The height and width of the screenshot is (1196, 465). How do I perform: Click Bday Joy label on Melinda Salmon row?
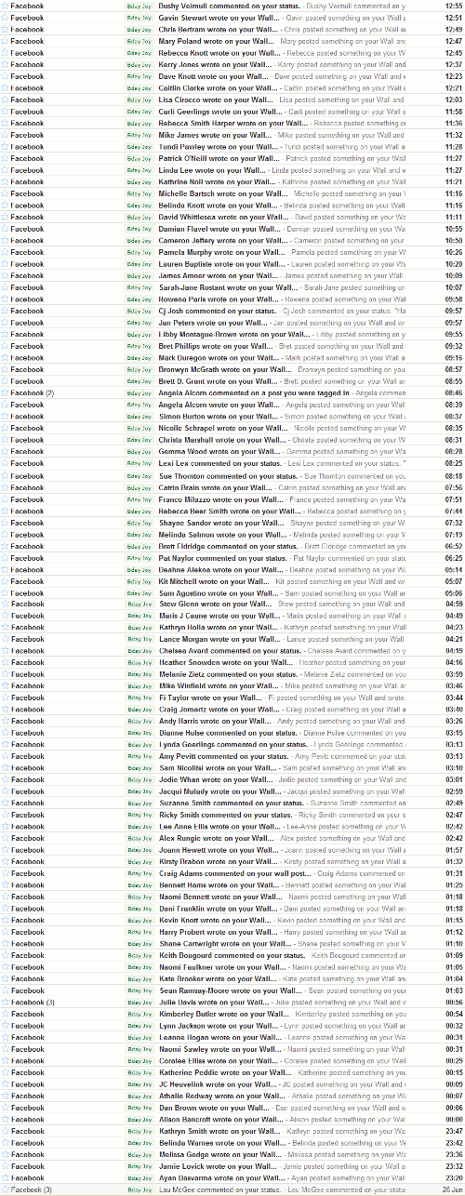(139, 534)
